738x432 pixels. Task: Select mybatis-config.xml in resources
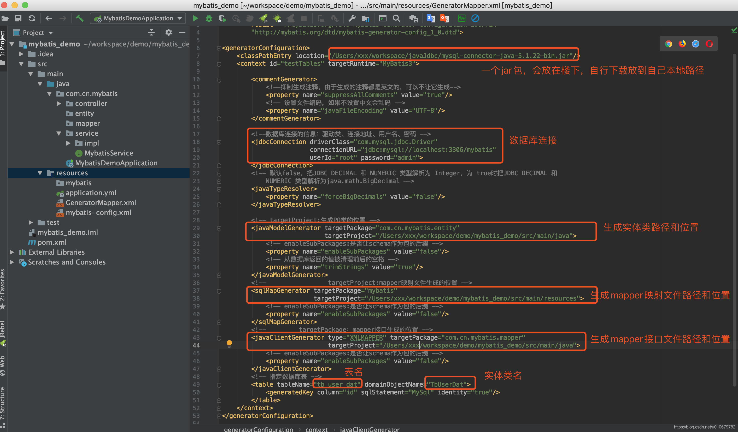coord(95,213)
